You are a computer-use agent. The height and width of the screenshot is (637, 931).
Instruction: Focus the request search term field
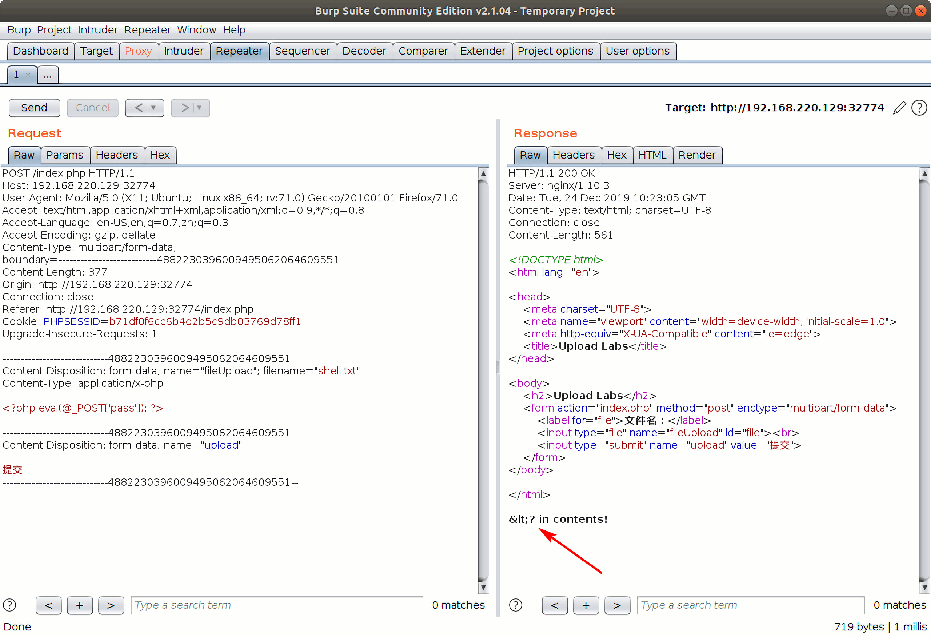tap(277, 605)
